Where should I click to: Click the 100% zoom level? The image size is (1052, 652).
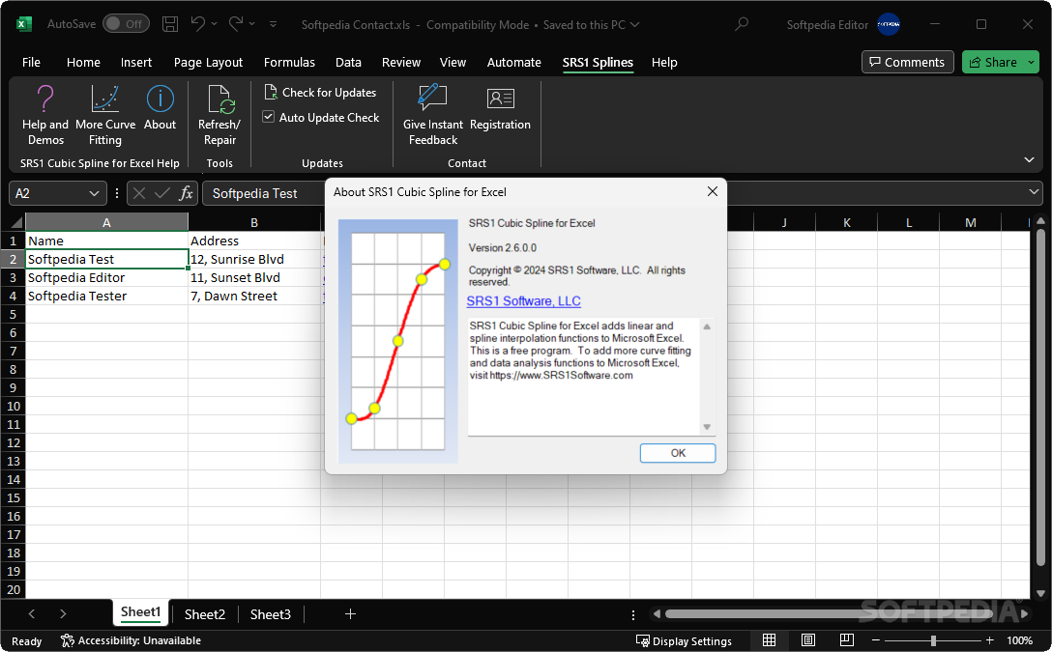coord(1020,640)
